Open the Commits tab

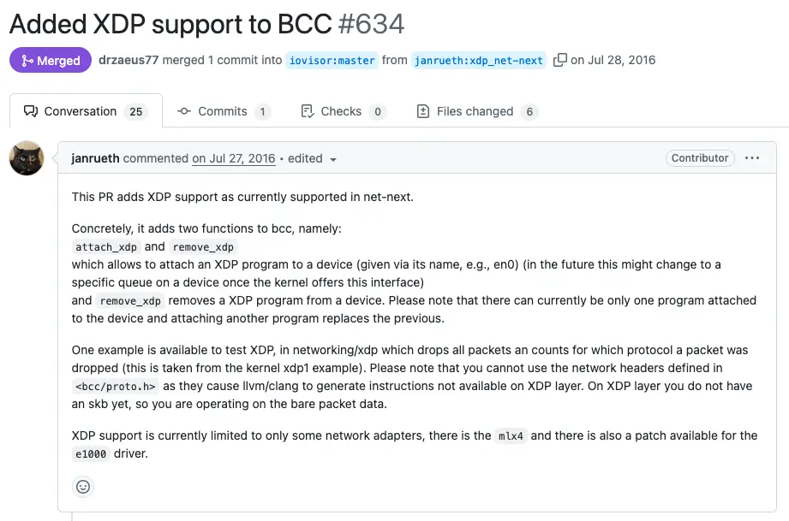223,111
